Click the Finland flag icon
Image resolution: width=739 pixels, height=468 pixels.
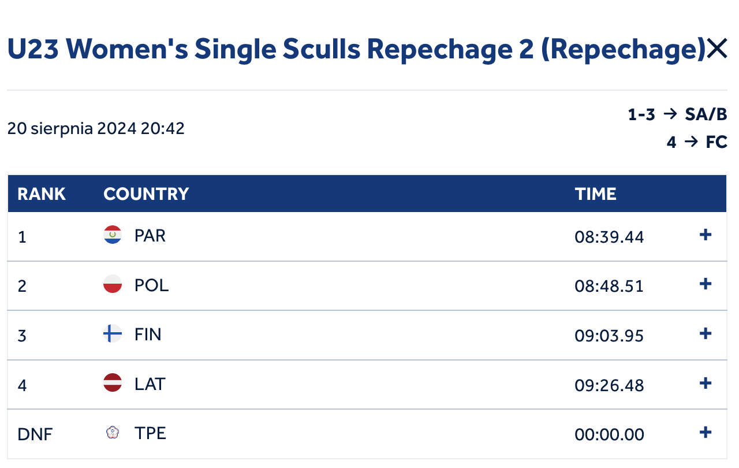click(113, 334)
